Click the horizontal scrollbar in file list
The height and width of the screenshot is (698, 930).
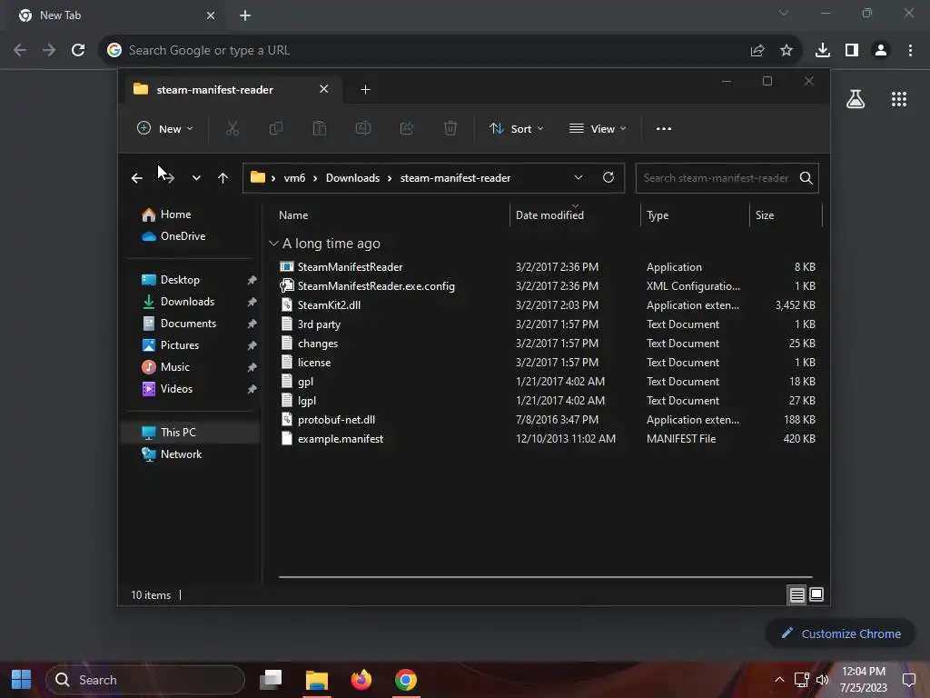pos(545,576)
